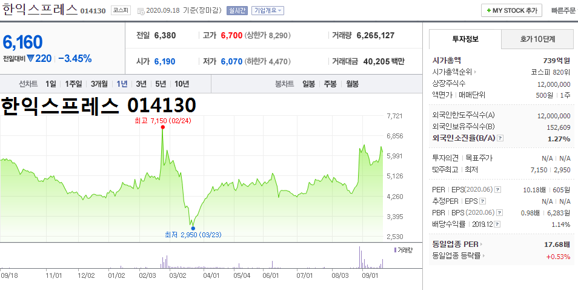Expand the 동일업종 PER arrow link
This screenshot has height=290, width=578.
click(x=482, y=244)
